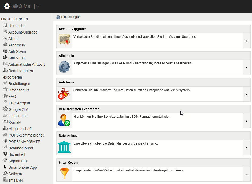Click the phone icon beside Smartphone-App
This screenshot has height=184, width=252.
5,167
